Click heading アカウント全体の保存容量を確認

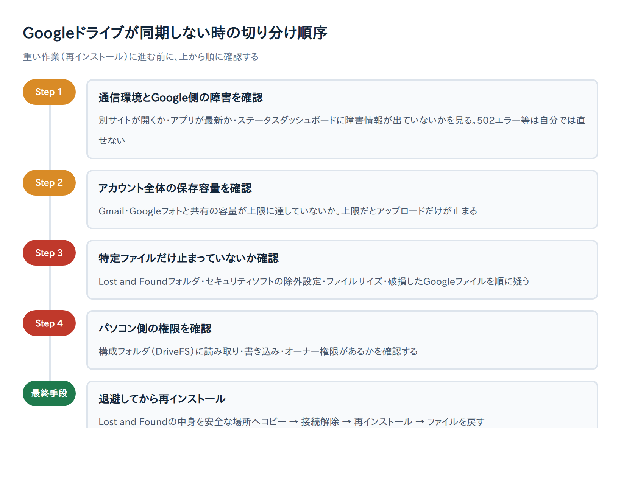click(175, 188)
